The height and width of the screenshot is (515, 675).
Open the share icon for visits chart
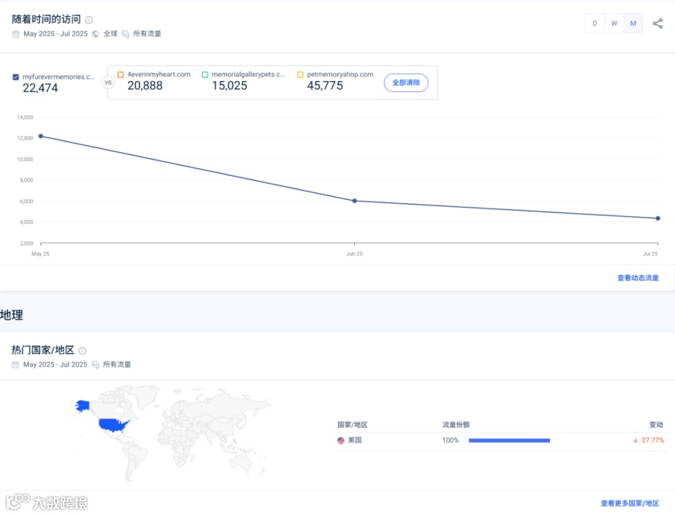(x=657, y=23)
